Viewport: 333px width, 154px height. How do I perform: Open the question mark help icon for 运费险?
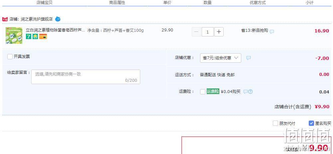251,92
